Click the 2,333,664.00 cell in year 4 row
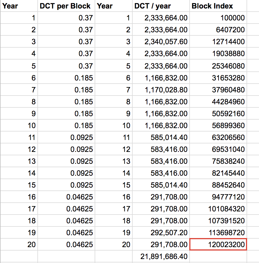The width and height of the screenshot is (259, 263). point(161,54)
